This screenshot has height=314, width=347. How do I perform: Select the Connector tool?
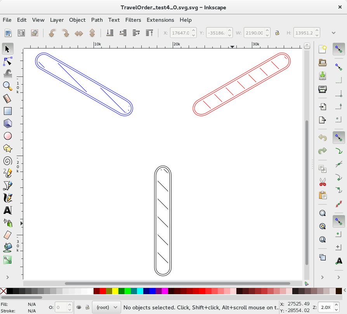(7, 260)
